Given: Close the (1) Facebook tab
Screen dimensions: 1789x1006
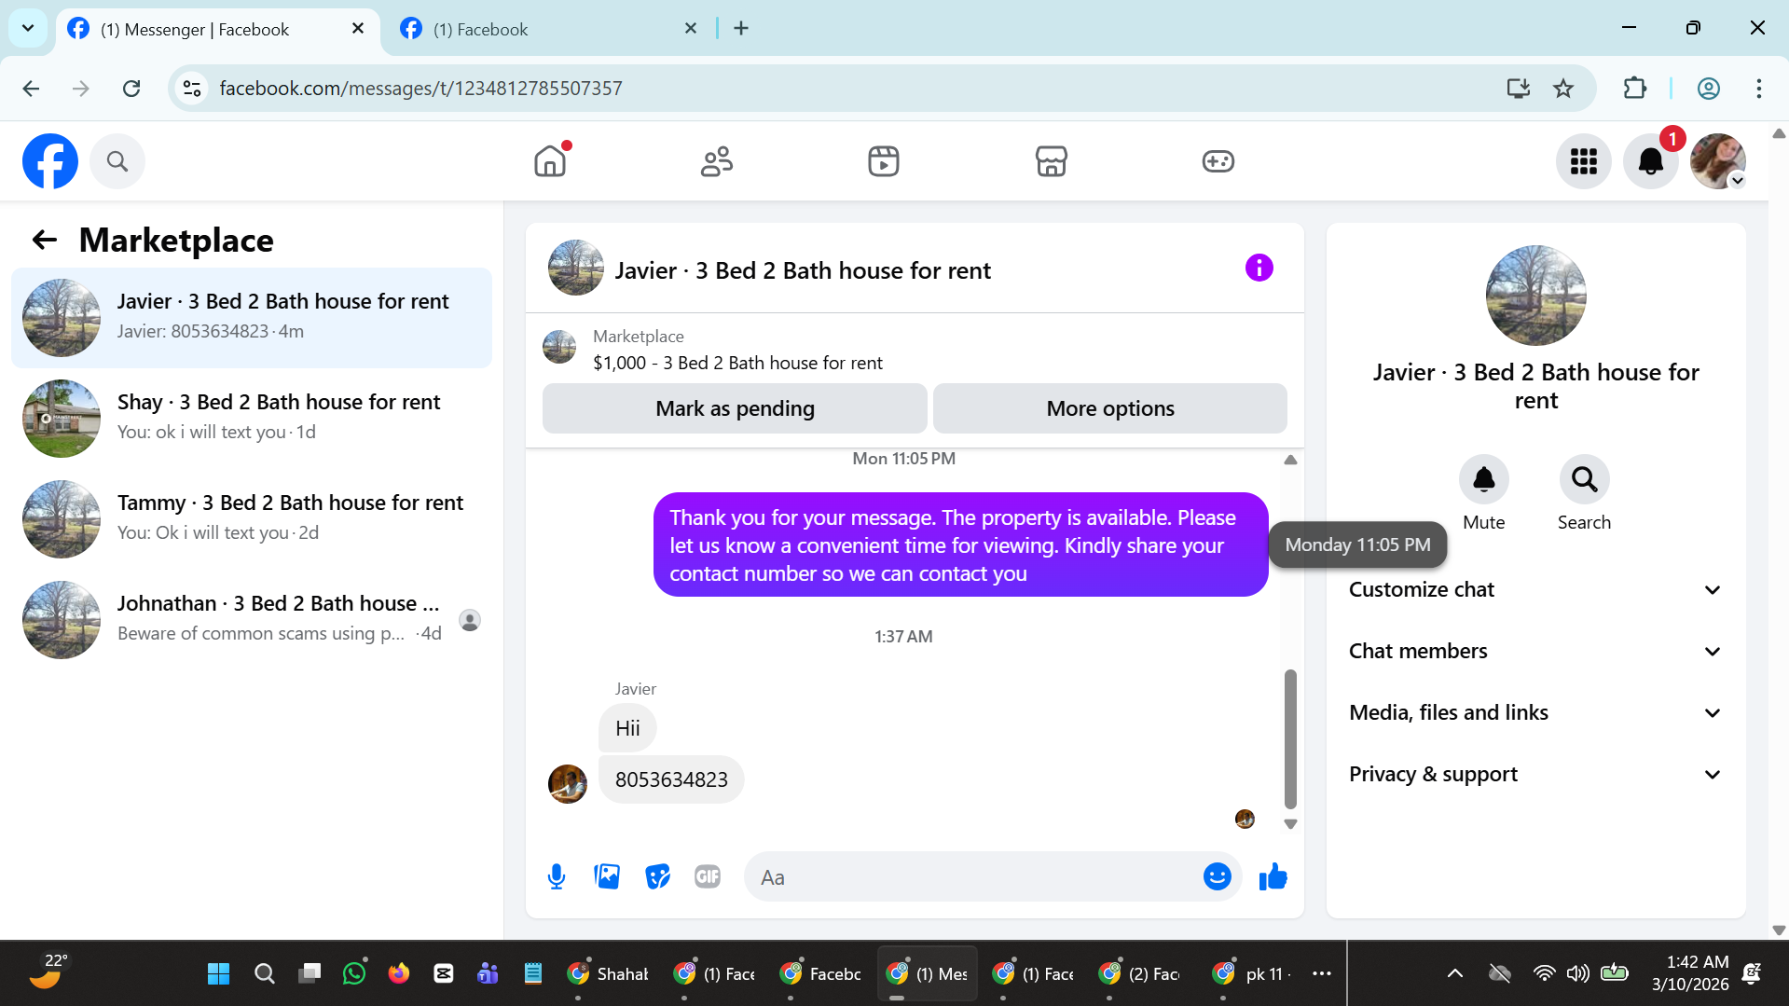Looking at the screenshot, I should [x=691, y=29].
